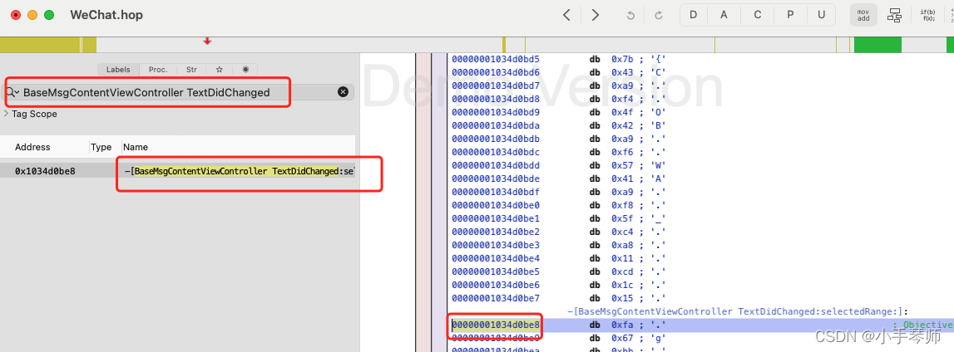Navigate back with the left chevron
This screenshot has width=954, height=352.
pyautogui.click(x=566, y=15)
